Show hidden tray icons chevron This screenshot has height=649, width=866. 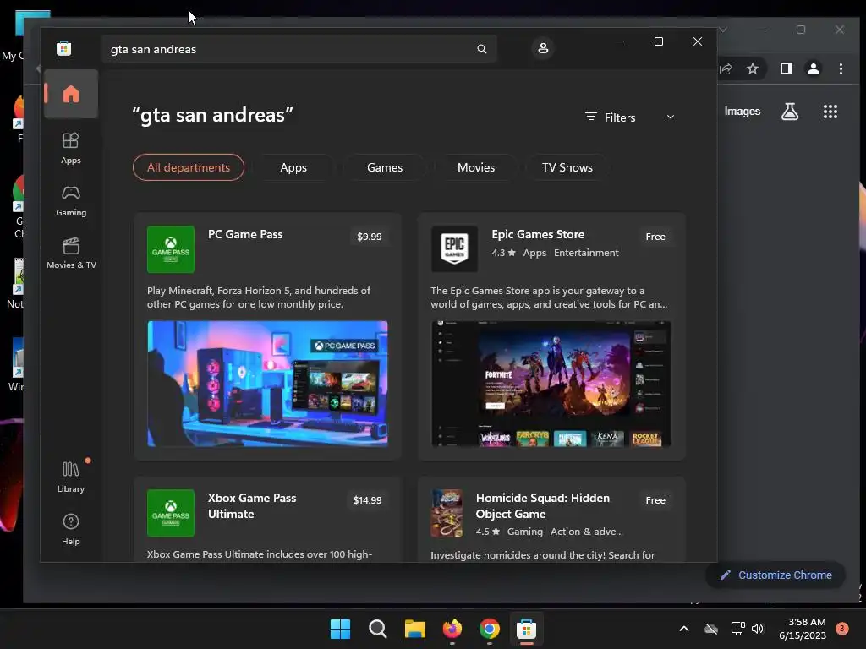[683, 629]
